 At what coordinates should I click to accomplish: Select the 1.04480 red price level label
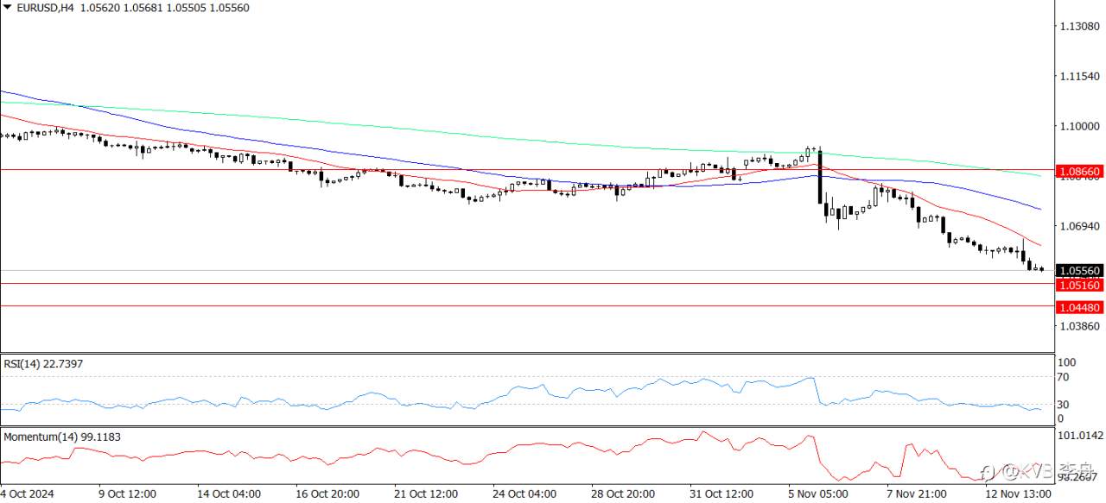[1079, 307]
